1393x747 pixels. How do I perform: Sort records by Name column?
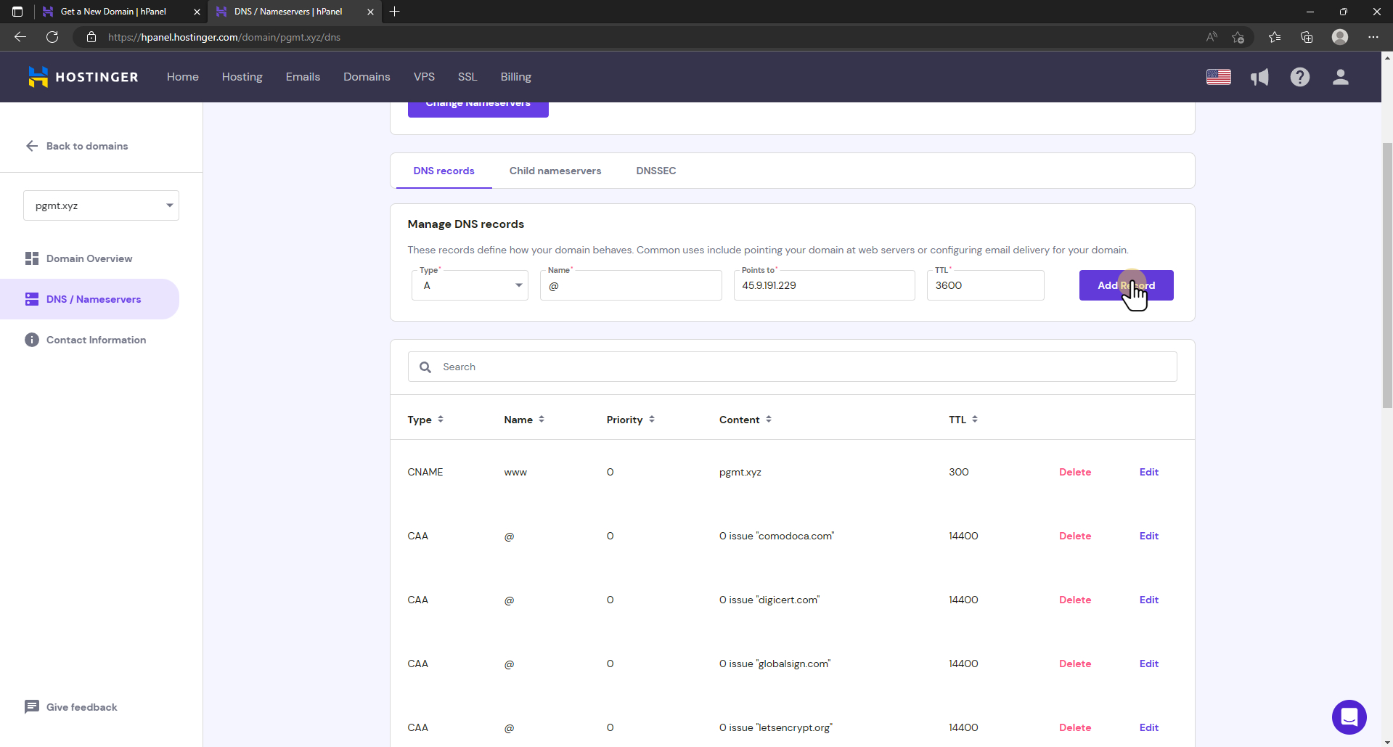(524, 420)
